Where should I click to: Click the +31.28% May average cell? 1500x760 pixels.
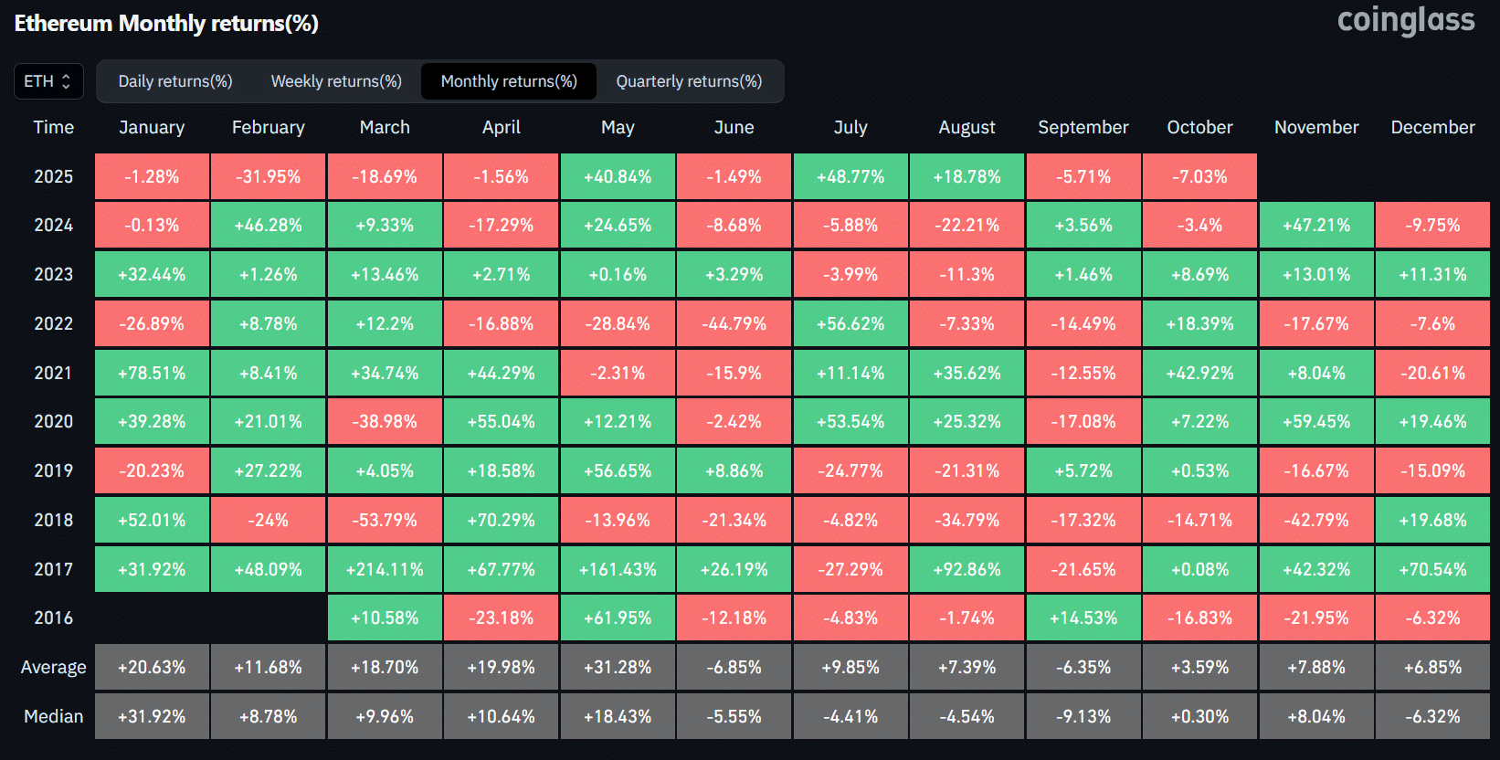pyautogui.click(x=618, y=667)
